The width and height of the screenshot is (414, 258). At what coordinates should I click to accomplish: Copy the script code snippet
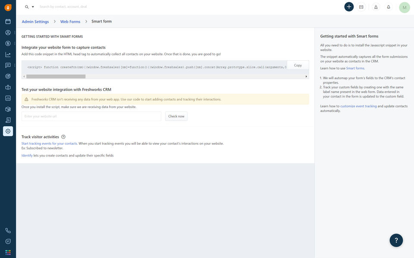[298, 65]
